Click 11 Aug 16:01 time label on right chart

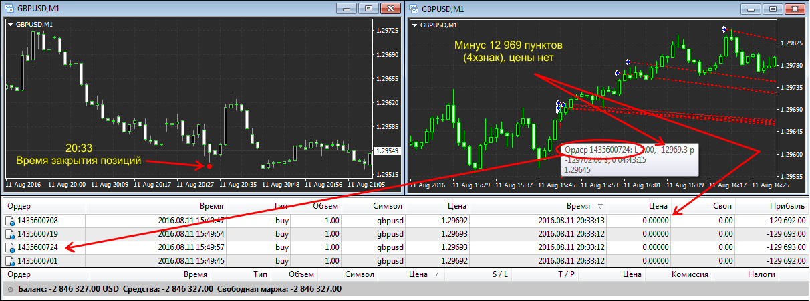642,183
